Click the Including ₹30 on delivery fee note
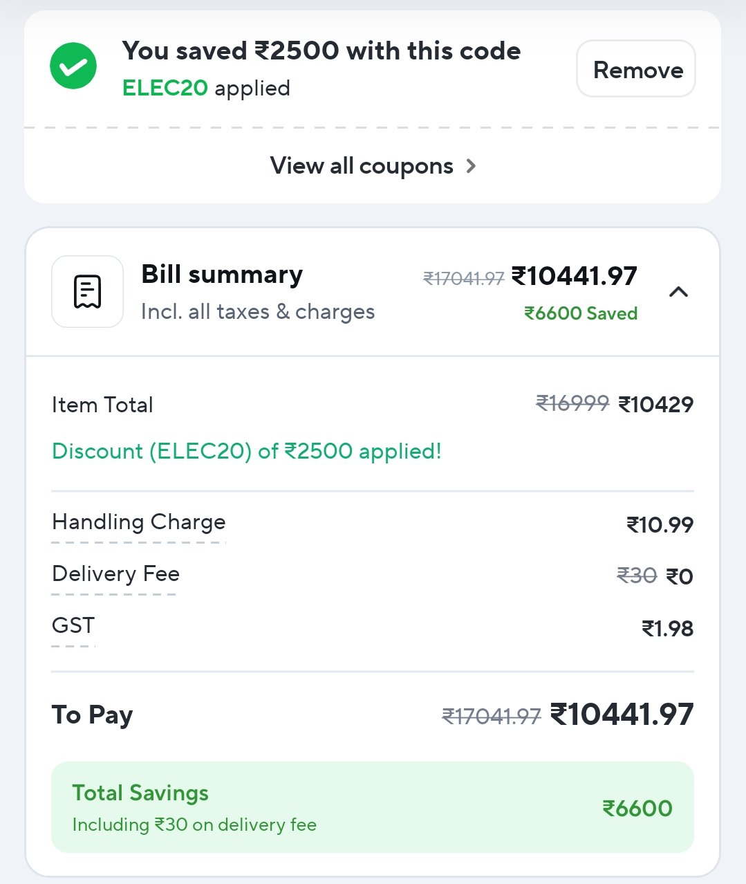Screen dimensions: 746x884 click(x=194, y=825)
